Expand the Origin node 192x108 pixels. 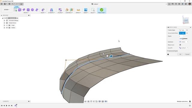click(4, 25)
